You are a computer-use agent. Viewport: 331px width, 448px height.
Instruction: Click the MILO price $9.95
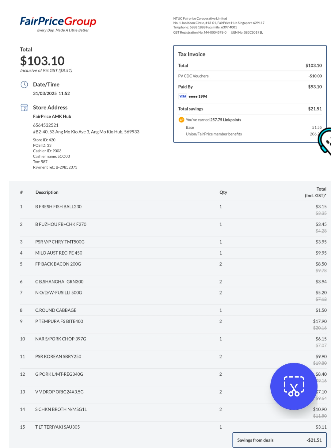tap(321, 253)
